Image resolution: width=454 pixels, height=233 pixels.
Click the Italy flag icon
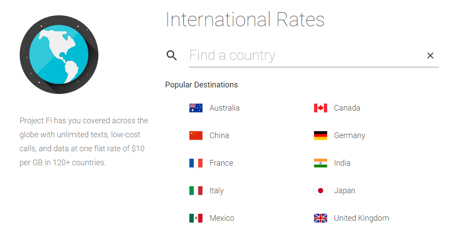tap(196, 191)
